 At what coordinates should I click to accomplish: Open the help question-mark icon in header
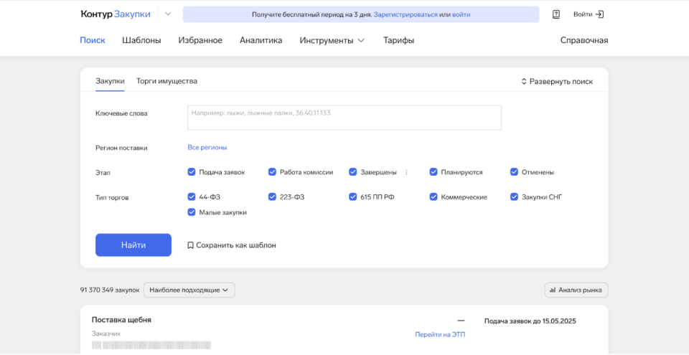(x=556, y=14)
